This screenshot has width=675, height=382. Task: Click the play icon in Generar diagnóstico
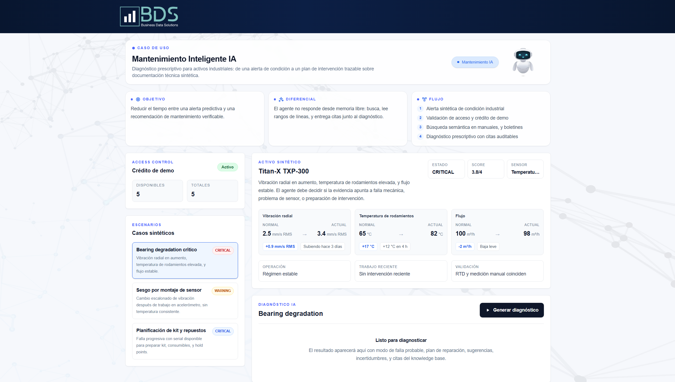pos(488,310)
